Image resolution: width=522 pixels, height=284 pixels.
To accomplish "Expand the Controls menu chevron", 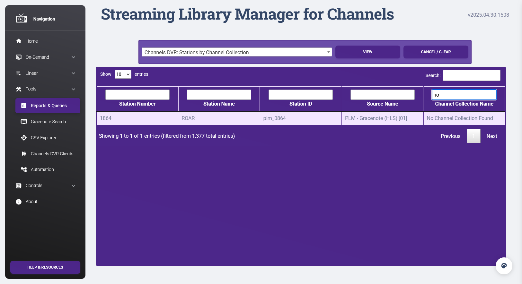I will [x=74, y=186].
